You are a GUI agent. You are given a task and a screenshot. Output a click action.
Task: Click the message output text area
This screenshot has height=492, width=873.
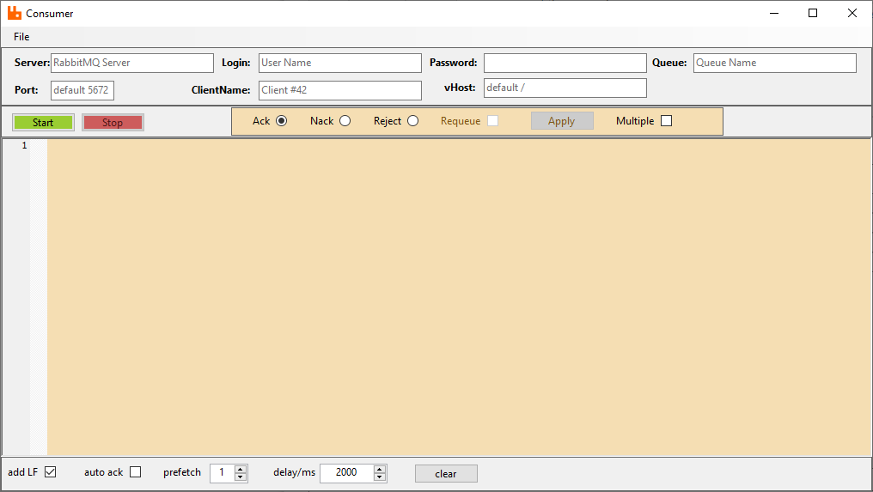point(459,296)
